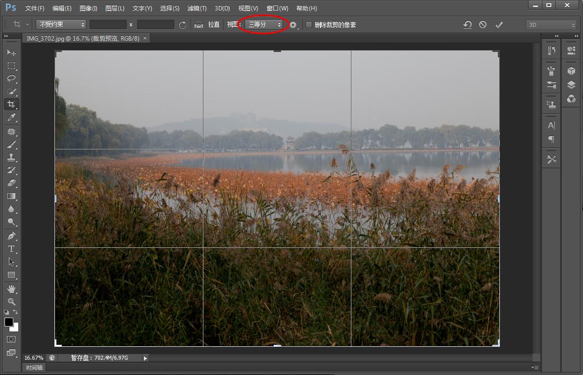Commit the crop with the checkmark
Image resolution: width=583 pixels, height=375 pixels.
pyautogui.click(x=499, y=25)
